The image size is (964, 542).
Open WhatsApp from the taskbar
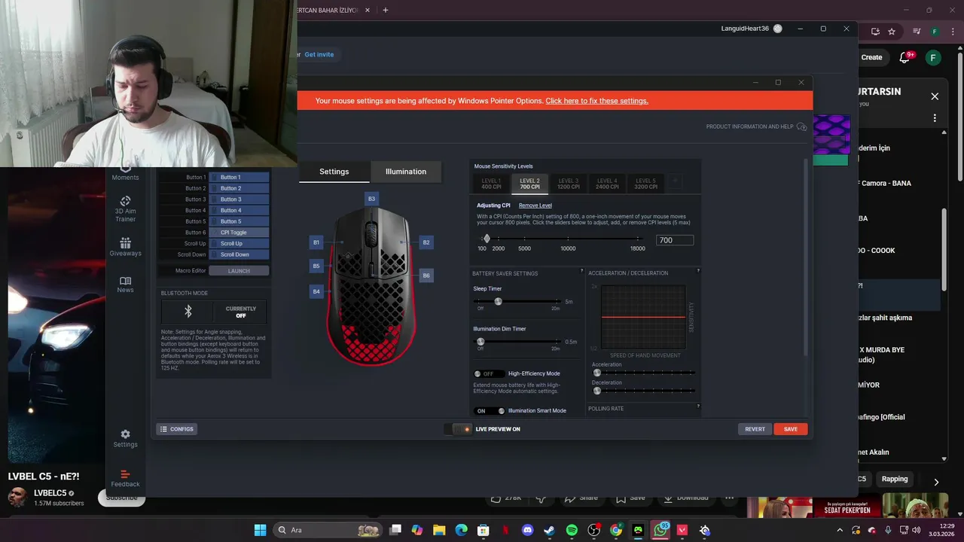660,530
